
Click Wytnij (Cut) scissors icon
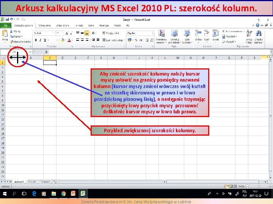(x=11, y=31)
